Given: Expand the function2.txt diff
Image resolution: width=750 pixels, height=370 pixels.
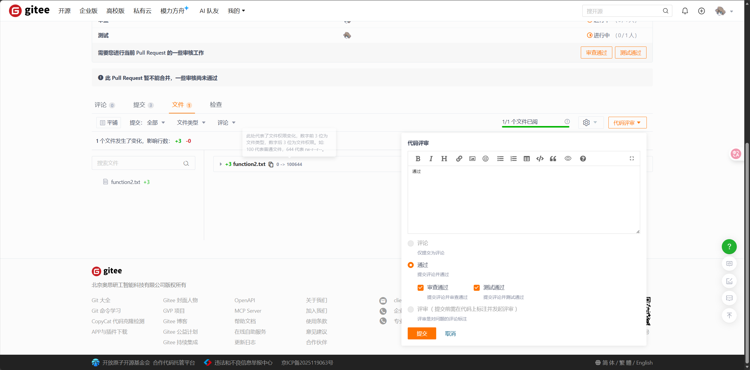Looking at the screenshot, I should pyautogui.click(x=220, y=164).
